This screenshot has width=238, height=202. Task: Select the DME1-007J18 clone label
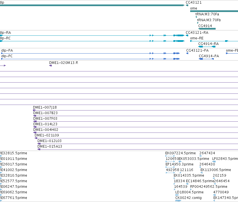tap(45, 107)
